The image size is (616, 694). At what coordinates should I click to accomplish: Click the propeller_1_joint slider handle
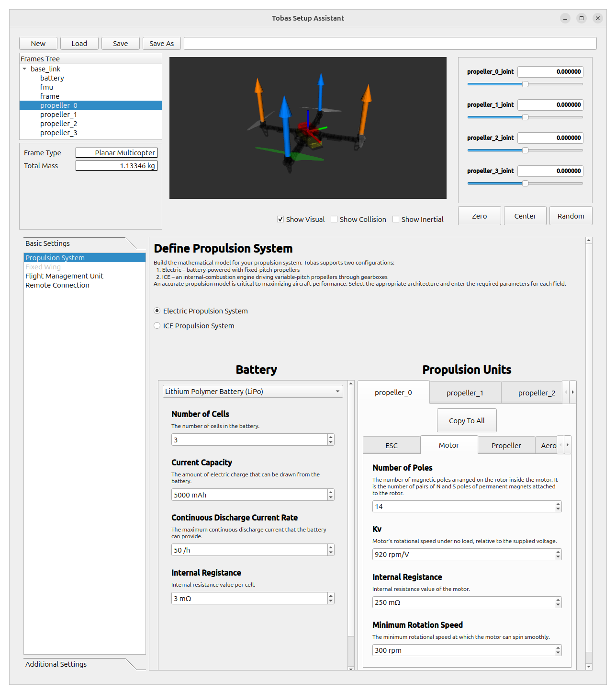click(x=525, y=117)
